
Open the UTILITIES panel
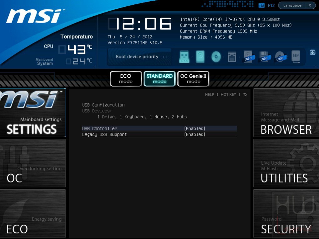point(286,163)
